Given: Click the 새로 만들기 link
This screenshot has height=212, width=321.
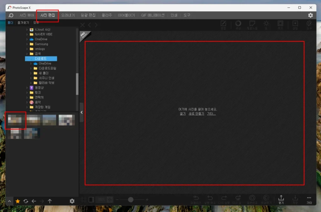Looking at the screenshot, I should pyautogui.click(x=196, y=114).
